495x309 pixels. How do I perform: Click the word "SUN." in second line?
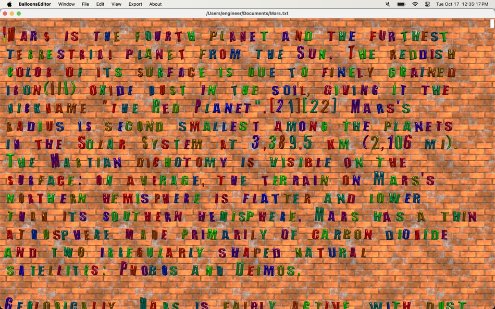coord(314,53)
